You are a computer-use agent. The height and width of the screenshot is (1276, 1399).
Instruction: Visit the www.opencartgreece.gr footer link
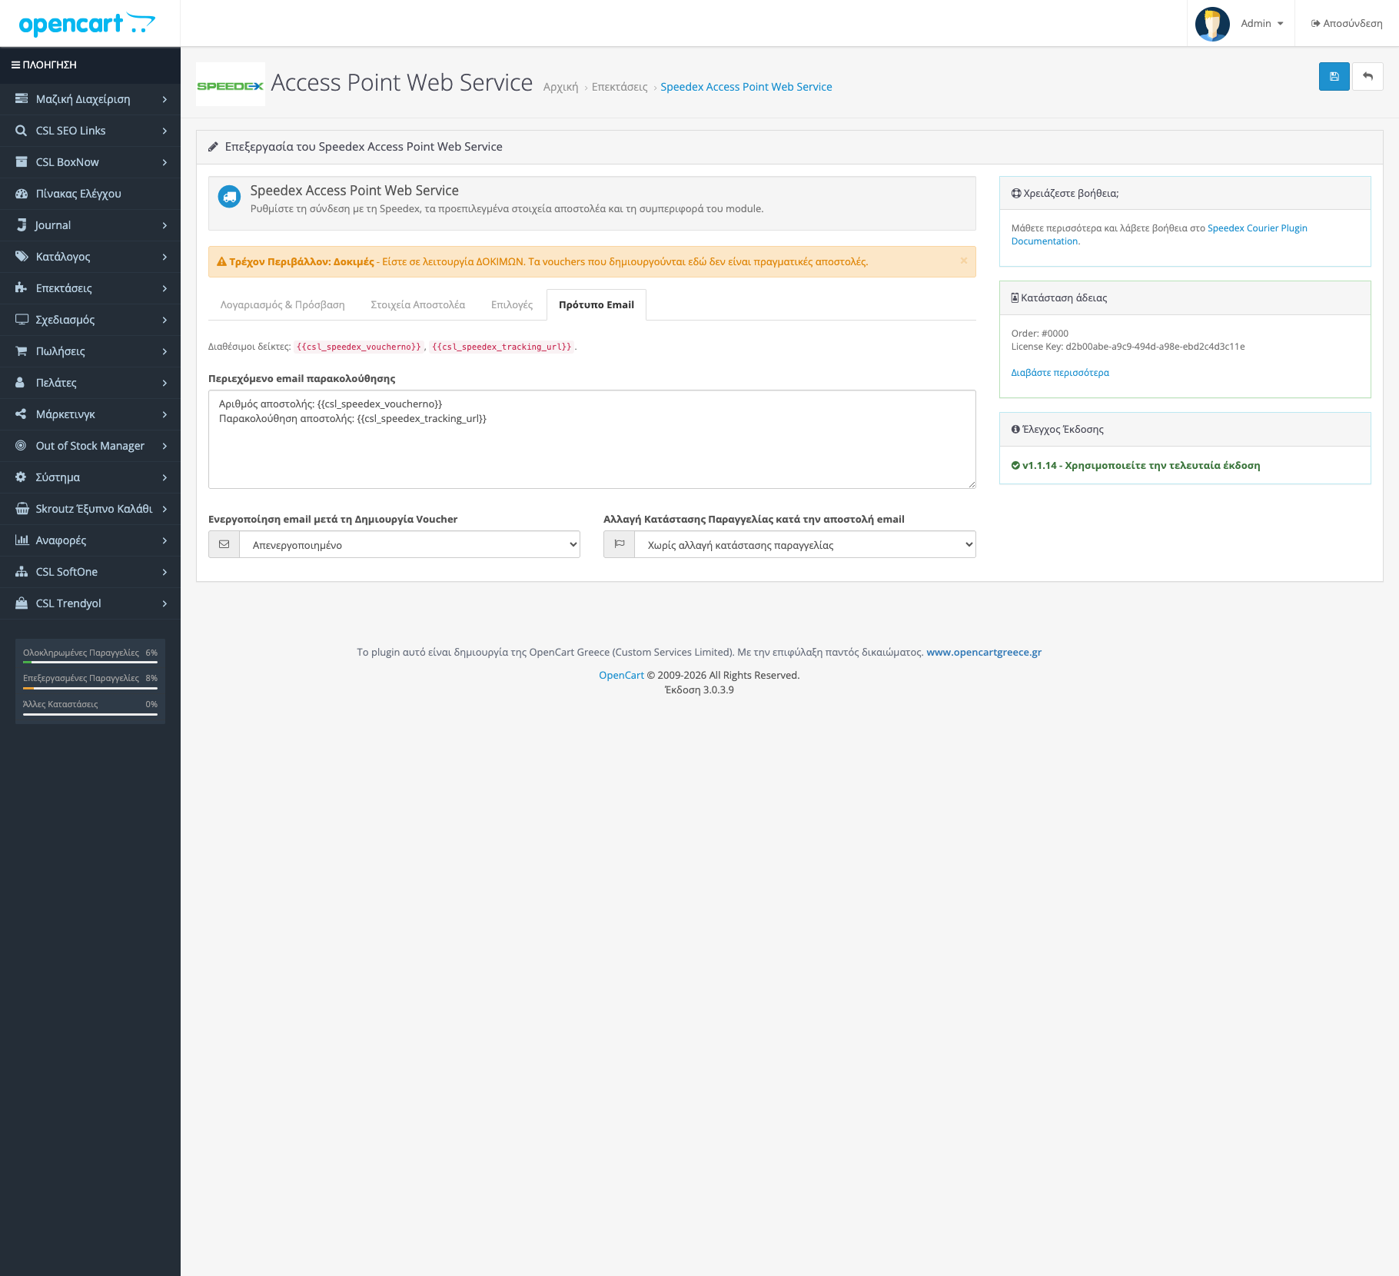[x=984, y=653]
